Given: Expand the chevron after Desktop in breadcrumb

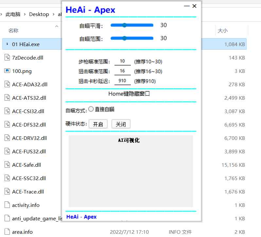Looking at the screenshot, I should pos(53,14).
